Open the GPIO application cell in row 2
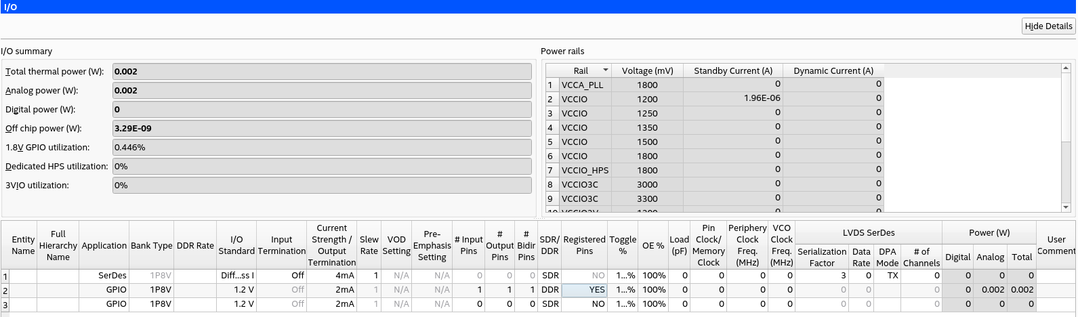 tap(104, 290)
